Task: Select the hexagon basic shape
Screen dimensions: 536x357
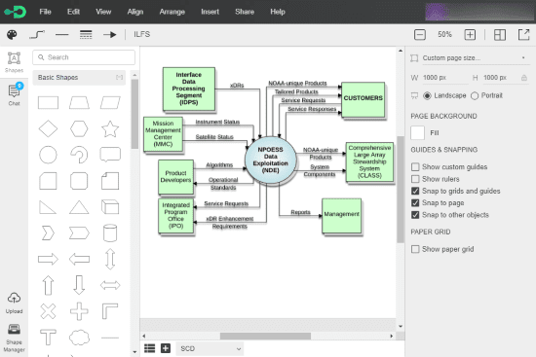Action: coord(79,128)
